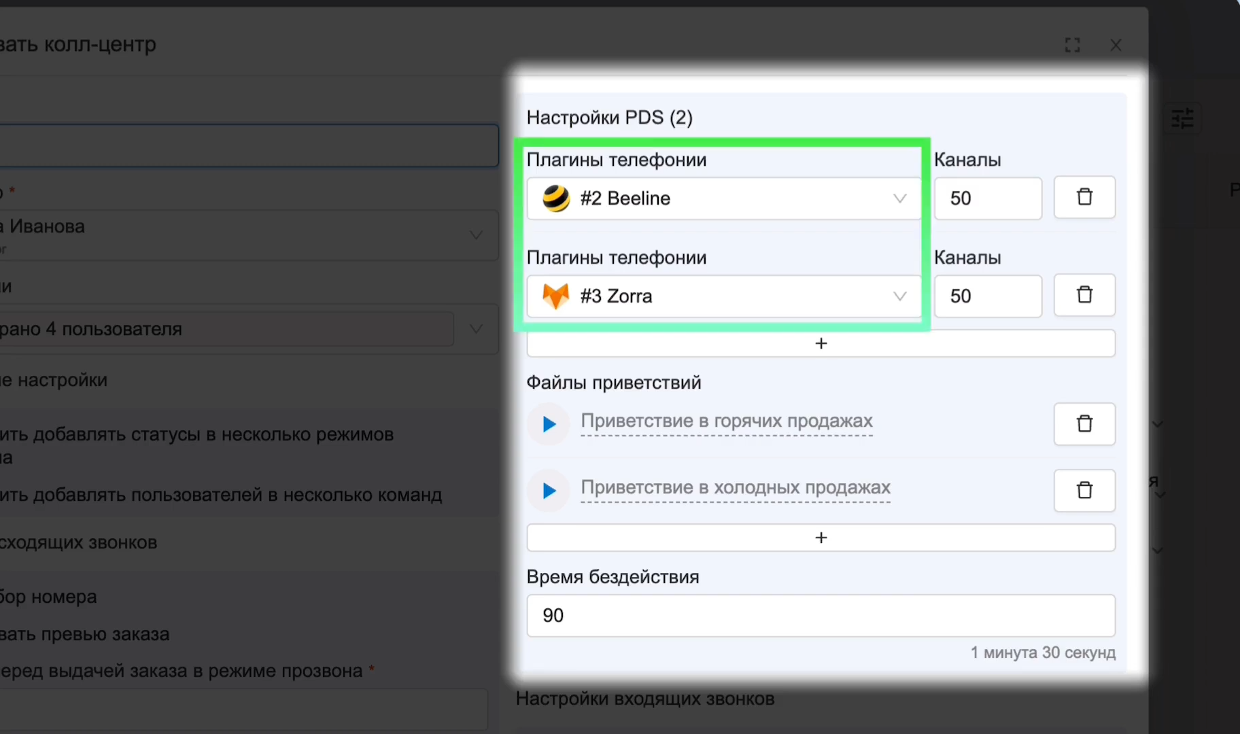Delete the #3 Zorra telephony plugin row

[x=1084, y=296]
